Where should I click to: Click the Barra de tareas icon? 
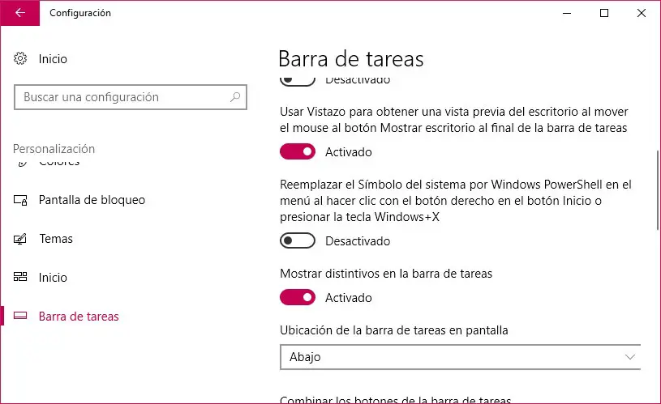(x=21, y=317)
